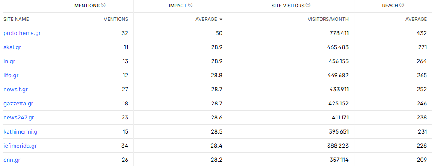The width and height of the screenshot is (435, 166).
Task: Open the news247.gr site link
Action: pyautogui.click(x=18, y=118)
